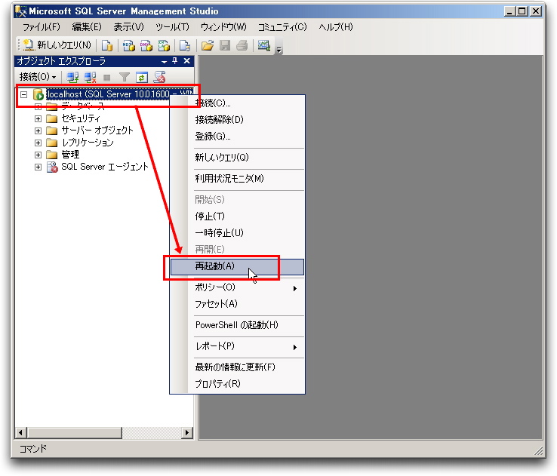Click the Disconnect server icon

tap(90, 77)
